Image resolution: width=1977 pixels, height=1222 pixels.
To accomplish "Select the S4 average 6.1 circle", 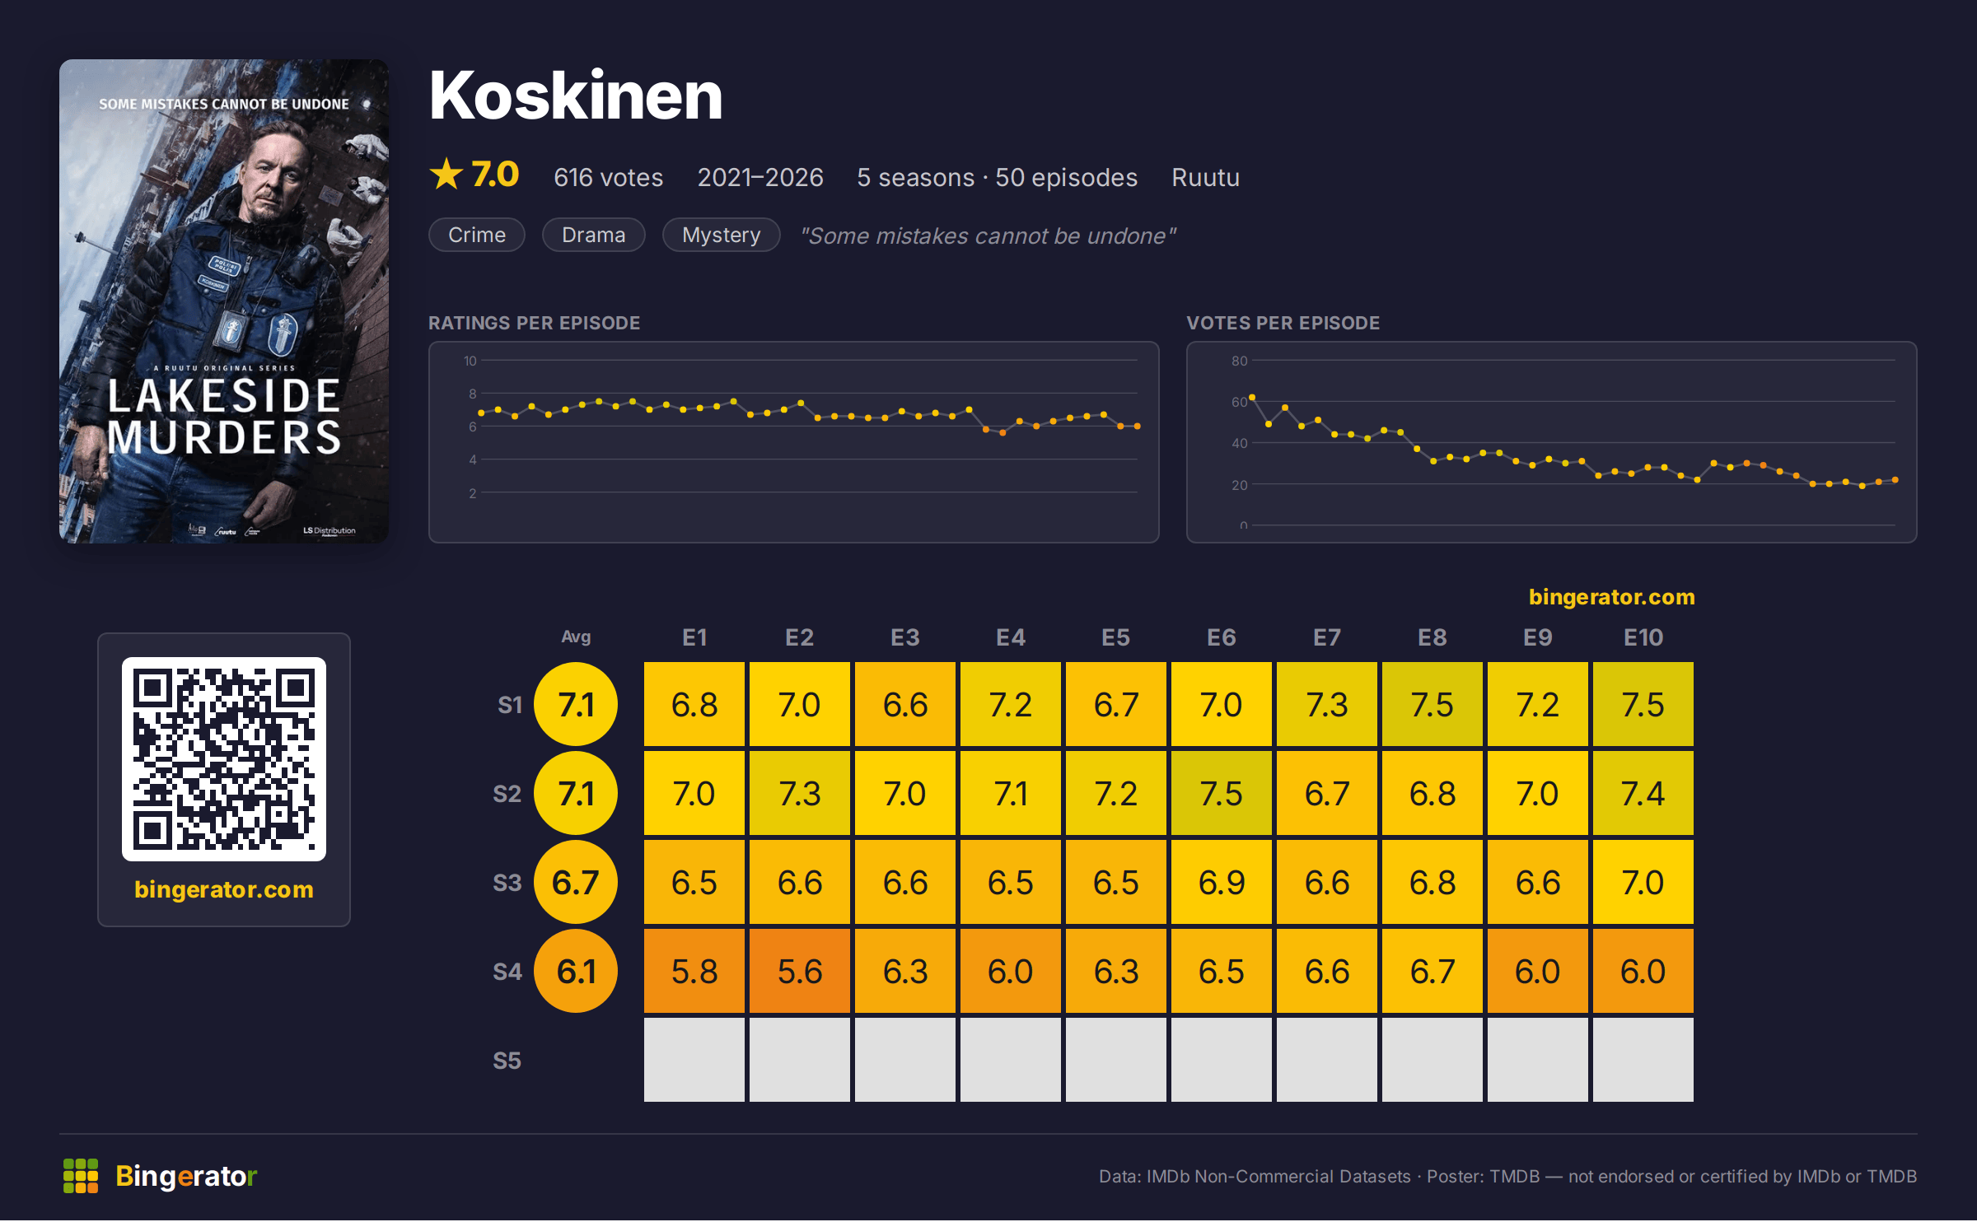I will click(x=576, y=972).
